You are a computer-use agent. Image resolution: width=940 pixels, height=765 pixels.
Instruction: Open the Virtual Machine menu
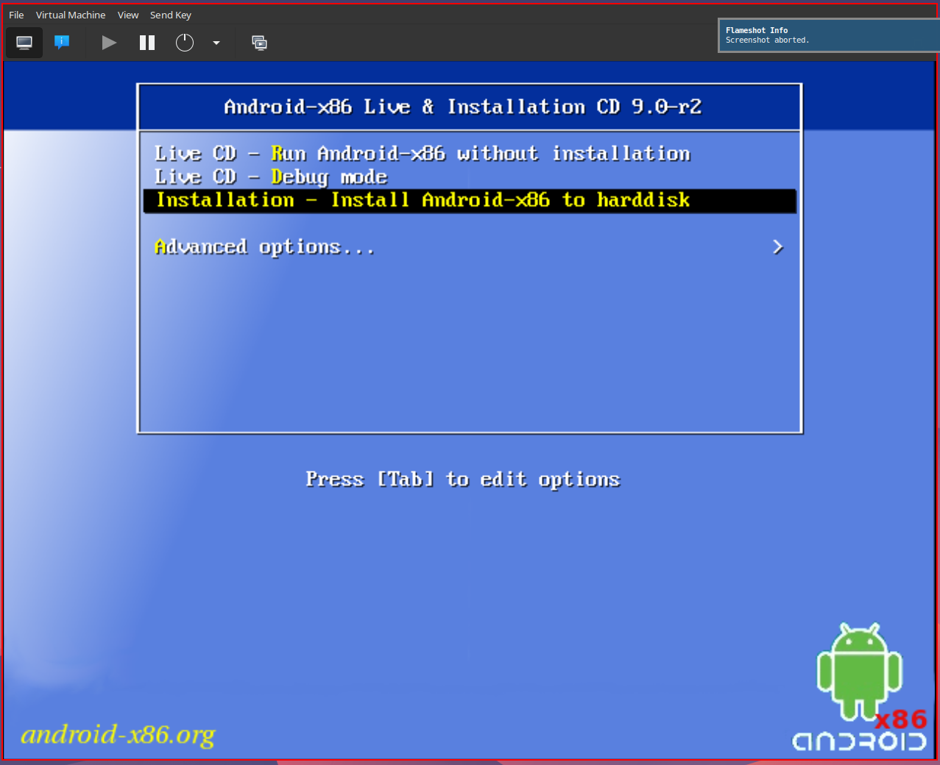coord(71,15)
